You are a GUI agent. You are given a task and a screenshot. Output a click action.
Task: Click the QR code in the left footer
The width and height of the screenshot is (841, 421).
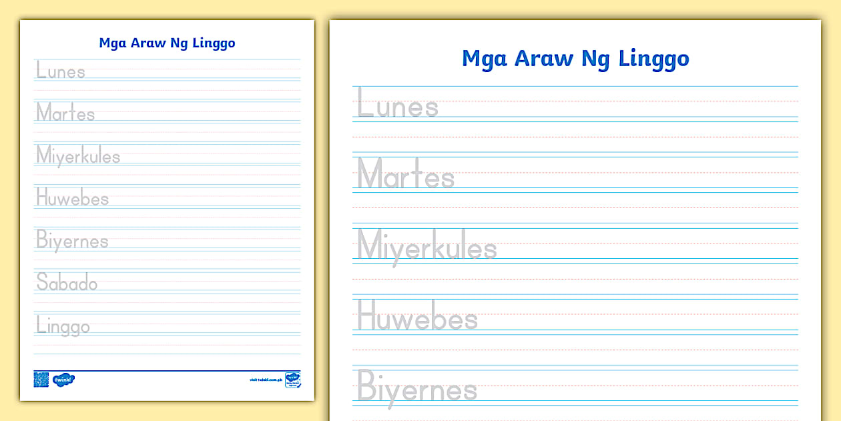click(x=41, y=380)
